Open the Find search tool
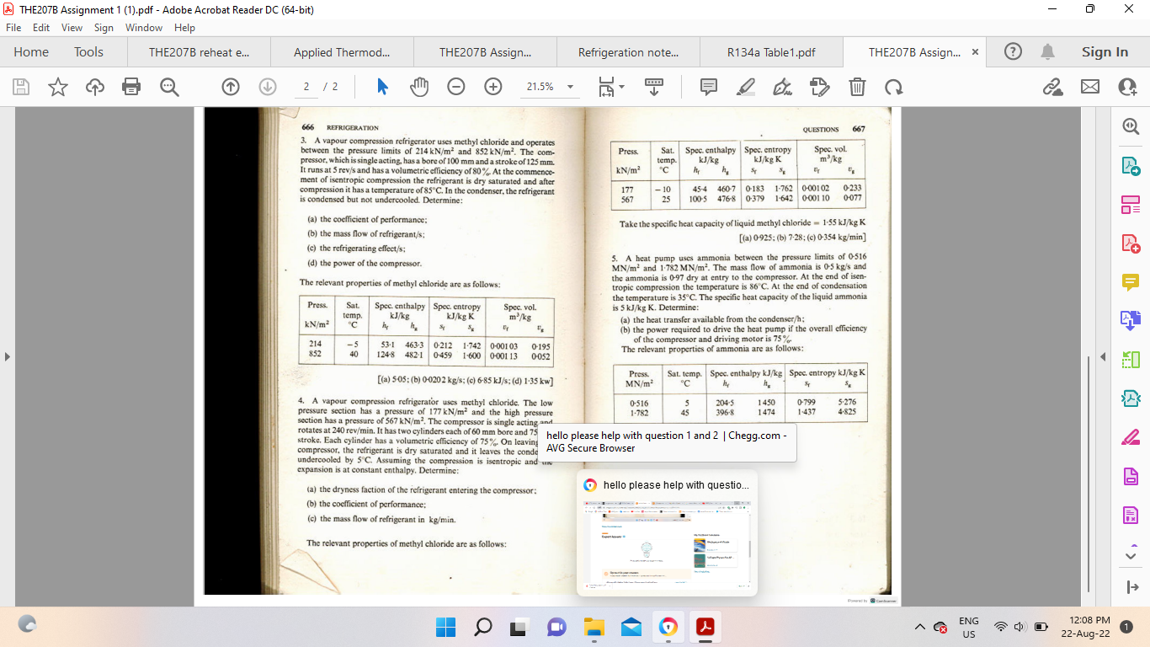 click(x=169, y=86)
